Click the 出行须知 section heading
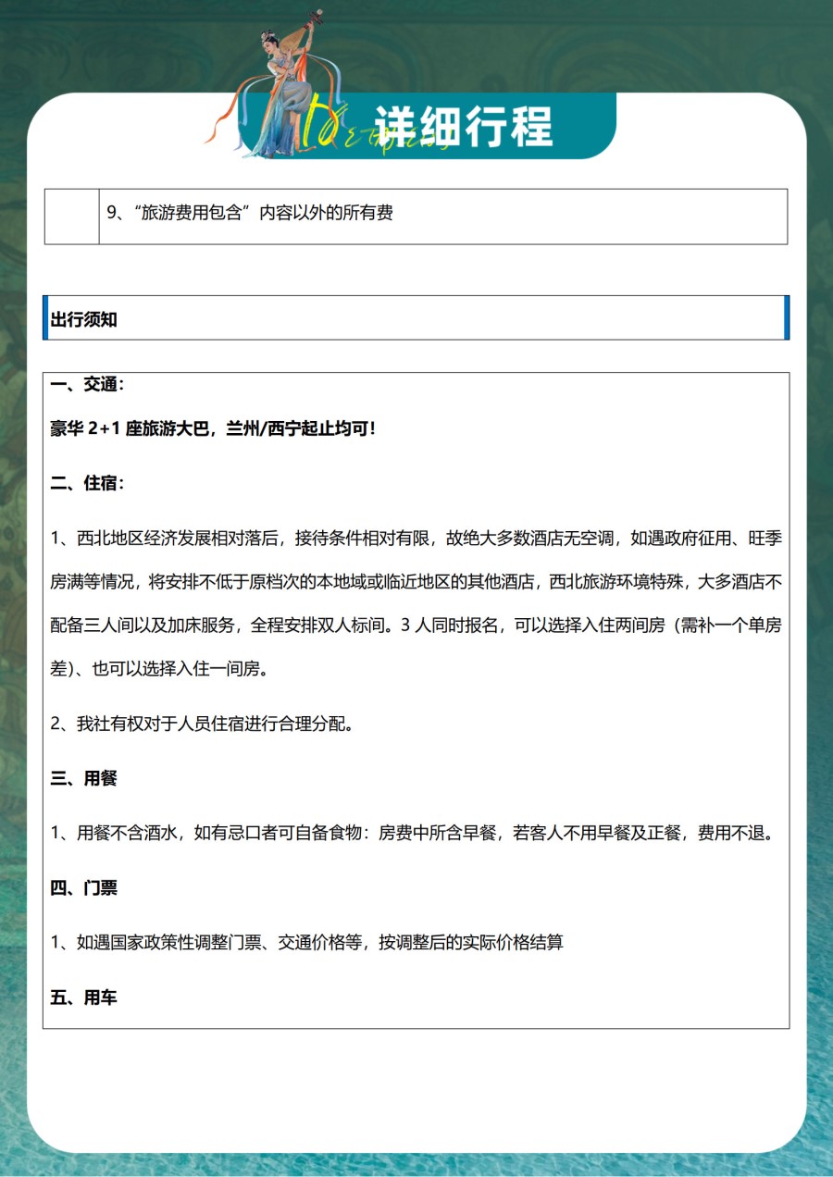 coord(84,320)
